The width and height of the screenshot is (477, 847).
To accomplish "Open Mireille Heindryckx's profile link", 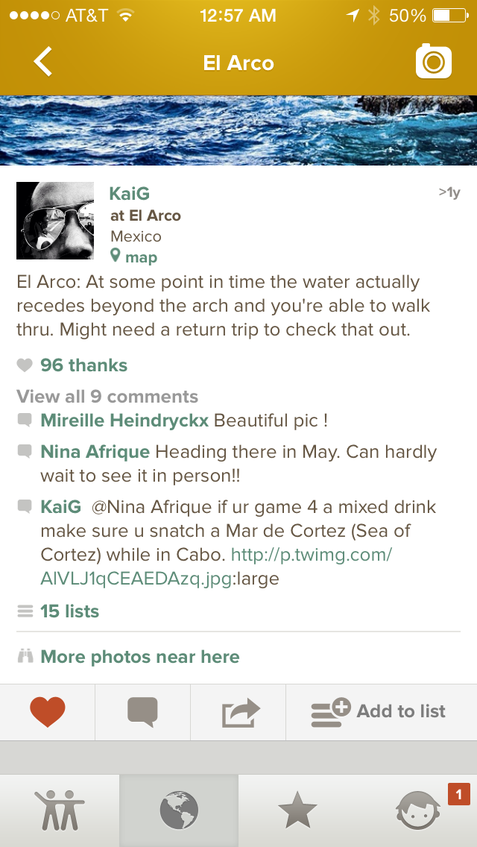I will [124, 421].
